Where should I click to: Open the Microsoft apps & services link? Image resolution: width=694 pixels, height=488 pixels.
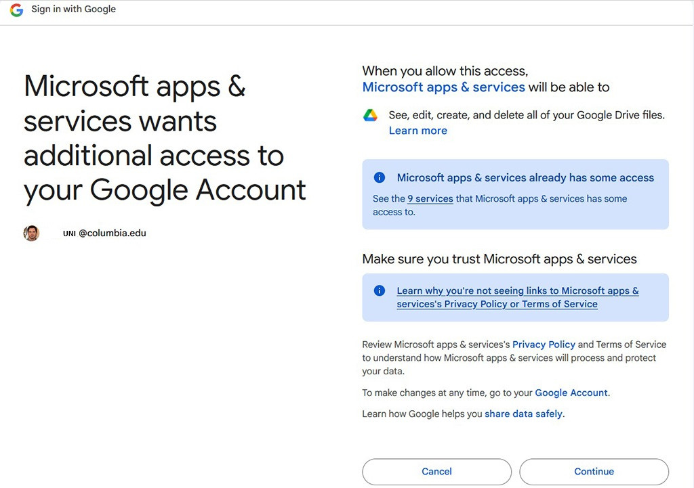pos(443,87)
